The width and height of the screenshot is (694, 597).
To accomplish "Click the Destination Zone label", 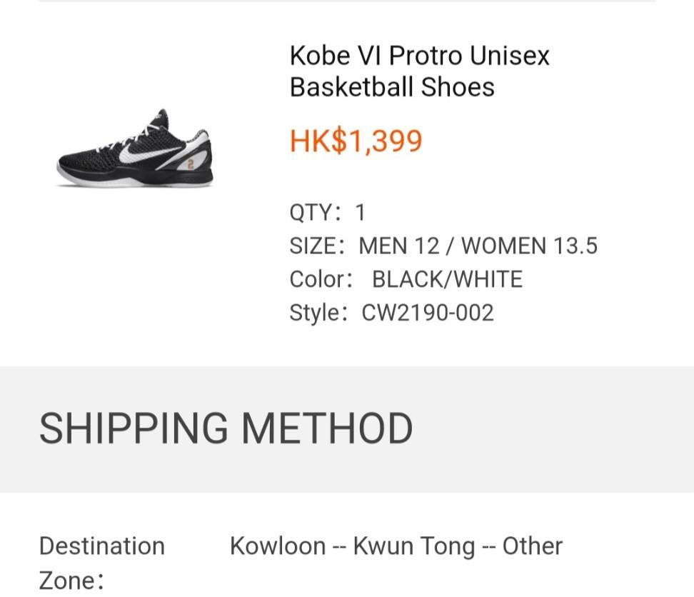I will (101, 563).
